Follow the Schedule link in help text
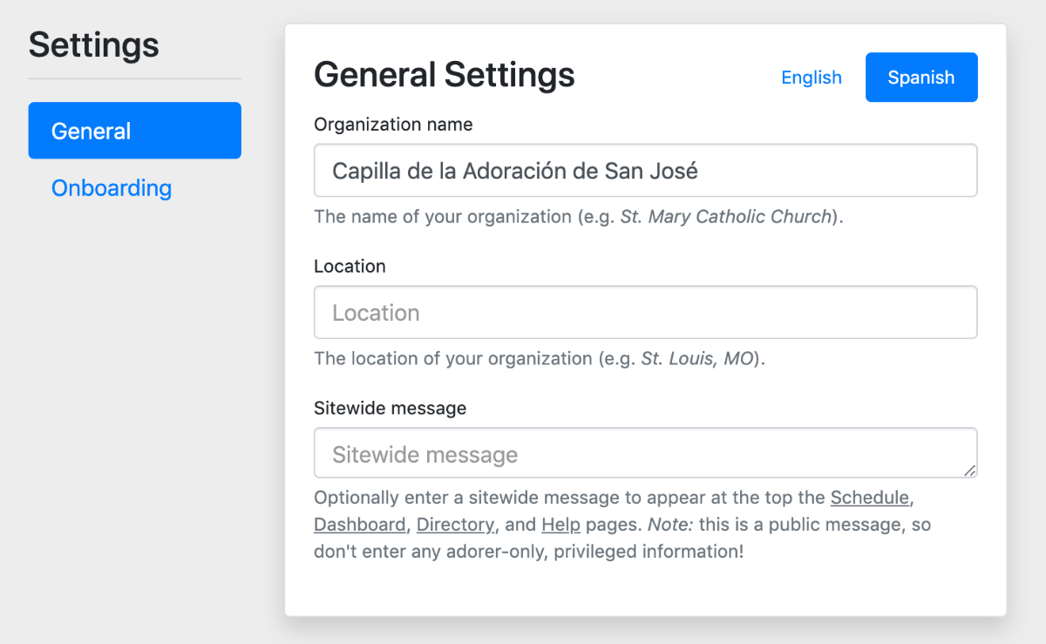1046x644 pixels. point(869,498)
